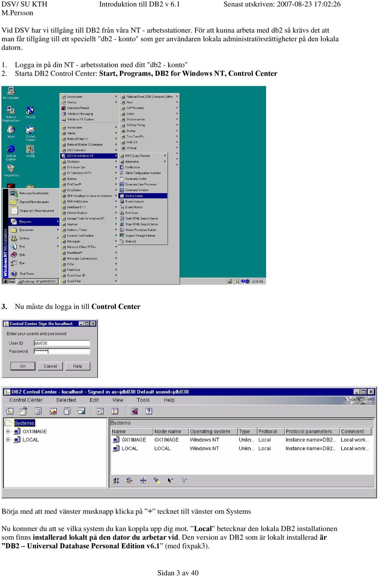The height and width of the screenshot is (576, 378).
Task: Open the Selected menu in Control Center
Action: pyautogui.click(x=66, y=400)
